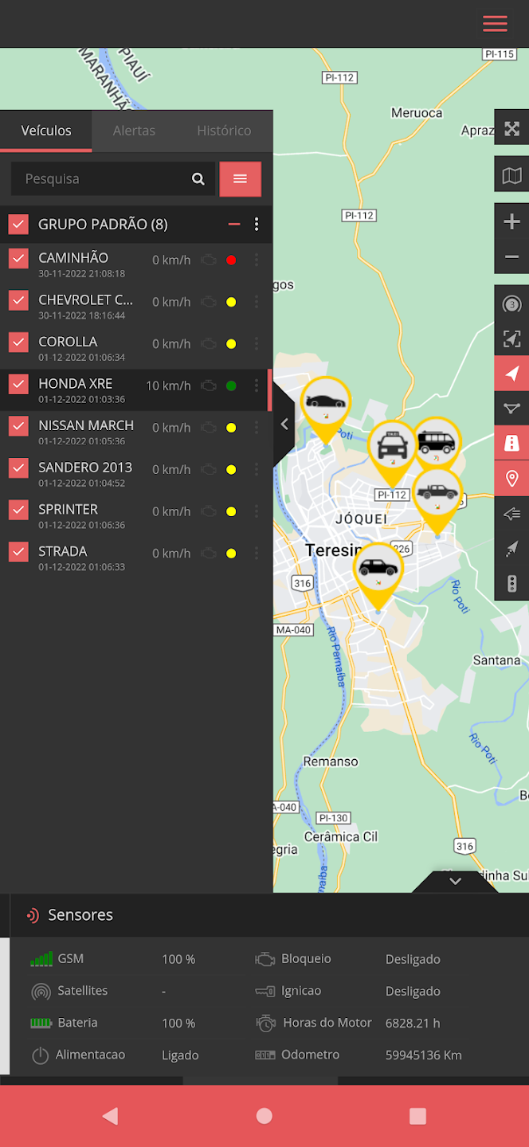Open the map layers icon
Image resolution: width=529 pixels, height=1147 pixels.
[511, 175]
